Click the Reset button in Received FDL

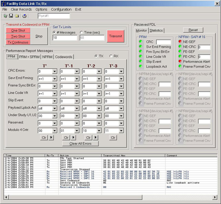pos(193,30)
